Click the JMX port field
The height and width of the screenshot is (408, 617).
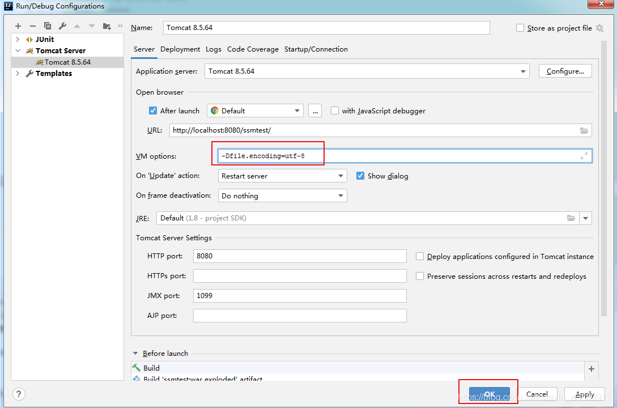tap(300, 296)
